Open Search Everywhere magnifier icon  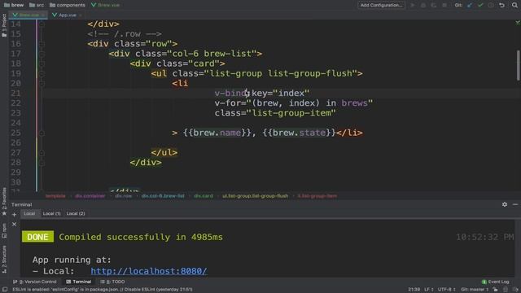[514, 5]
